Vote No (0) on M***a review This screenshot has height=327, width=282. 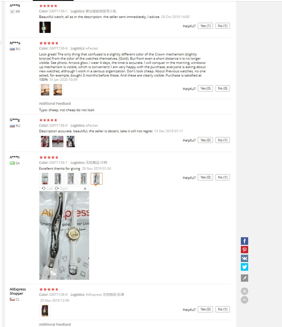222,88
